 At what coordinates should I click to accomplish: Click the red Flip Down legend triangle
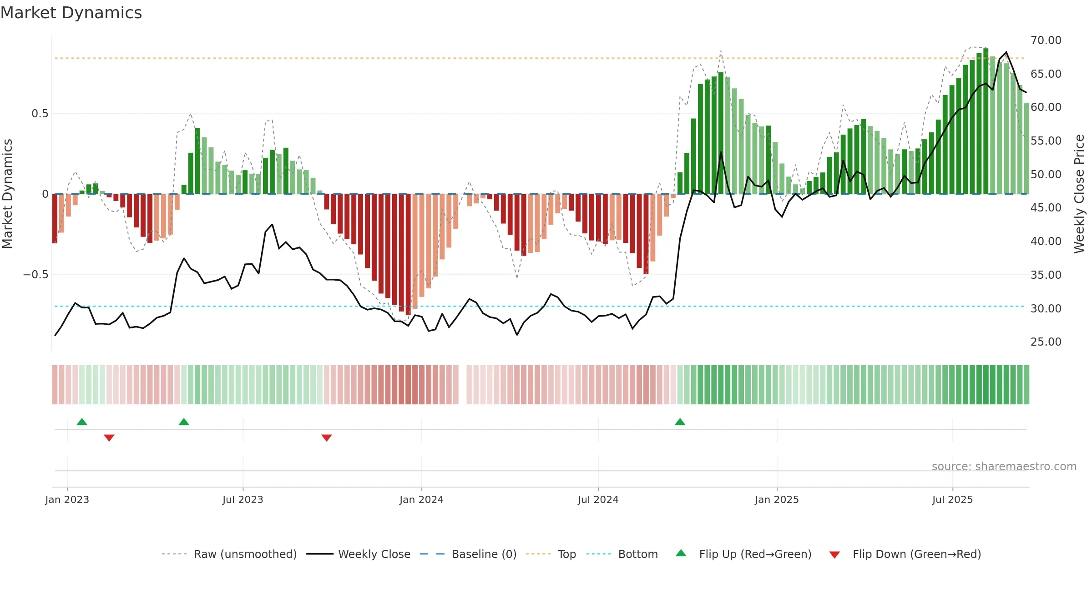pyautogui.click(x=834, y=555)
